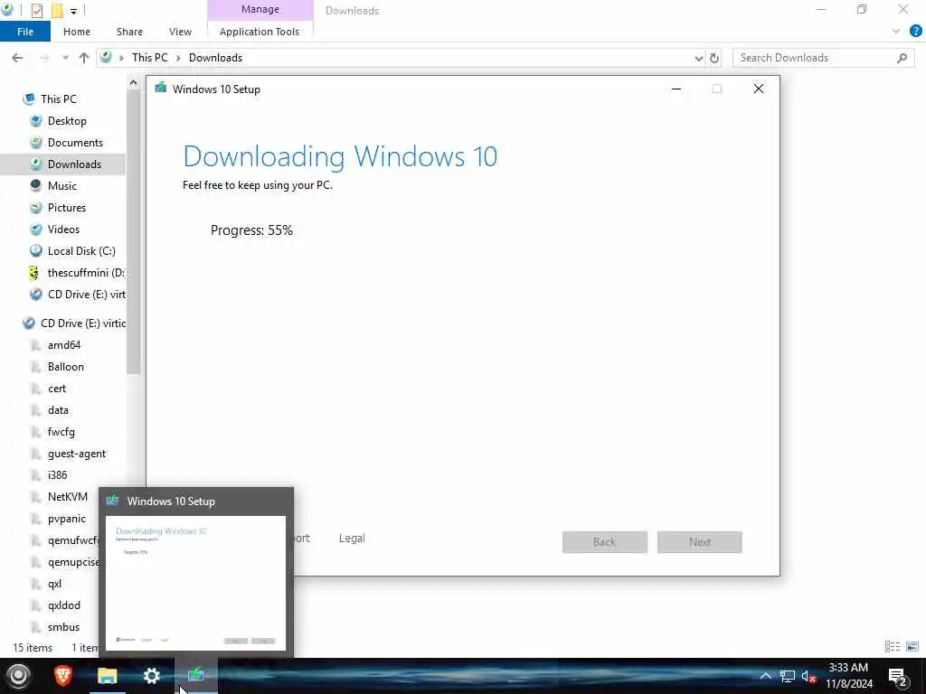Click the Windows 10 Setup taskbar icon

click(196, 675)
